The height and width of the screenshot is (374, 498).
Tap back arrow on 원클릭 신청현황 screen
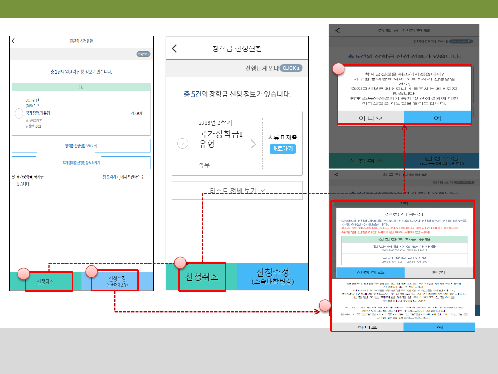(13, 41)
